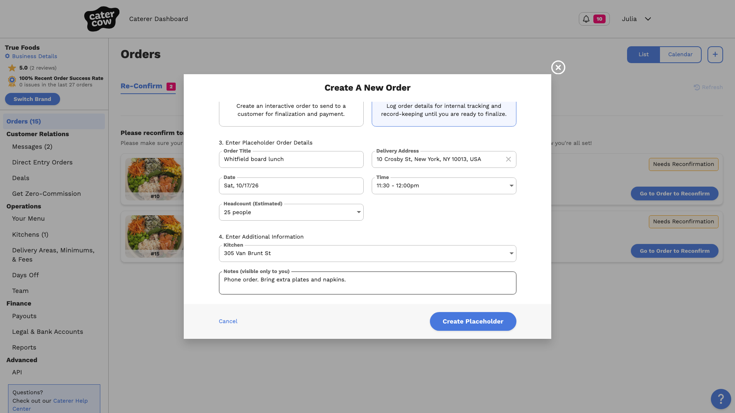Open order #15 thumbnail
735x413 pixels.
(x=154, y=236)
